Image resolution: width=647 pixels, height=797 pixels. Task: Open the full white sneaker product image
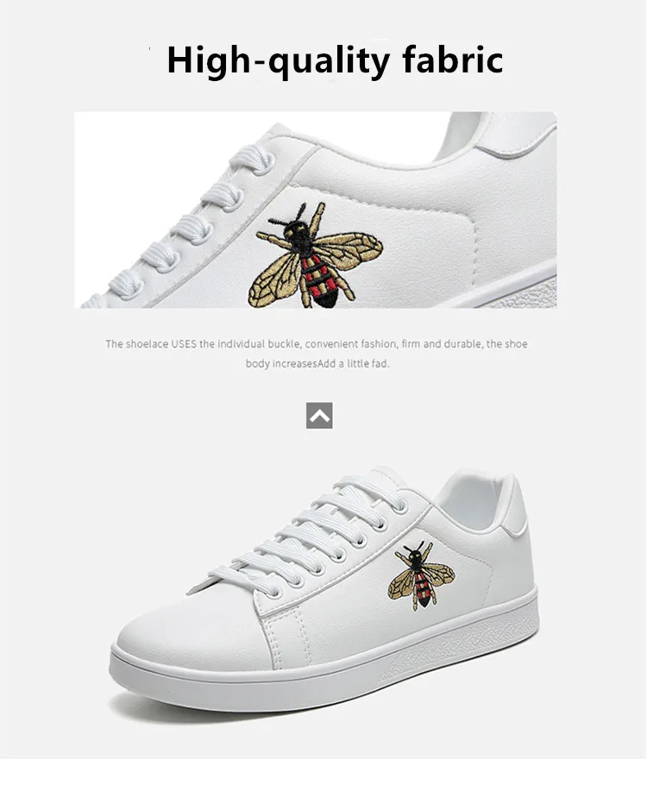[323, 589]
